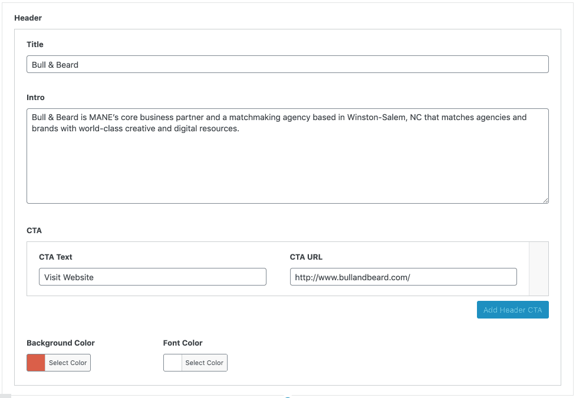Click the gray handle strip beside the CTA row
576x398 pixels.
point(539,269)
